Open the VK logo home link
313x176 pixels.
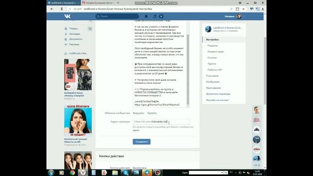(x=67, y=16)
